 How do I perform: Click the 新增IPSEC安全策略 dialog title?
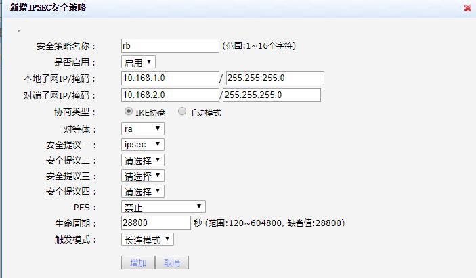(x=48, y=8)
